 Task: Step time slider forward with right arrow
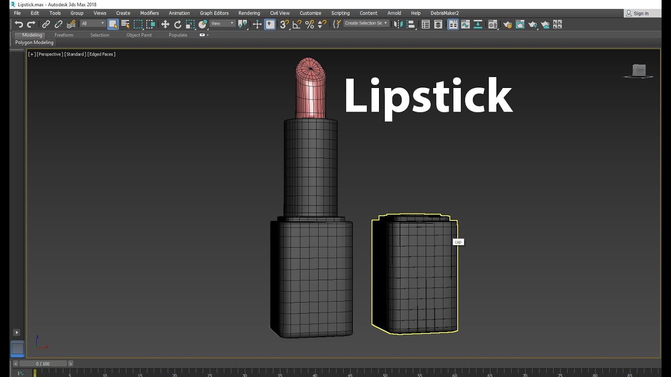click(x=70, y=363)
